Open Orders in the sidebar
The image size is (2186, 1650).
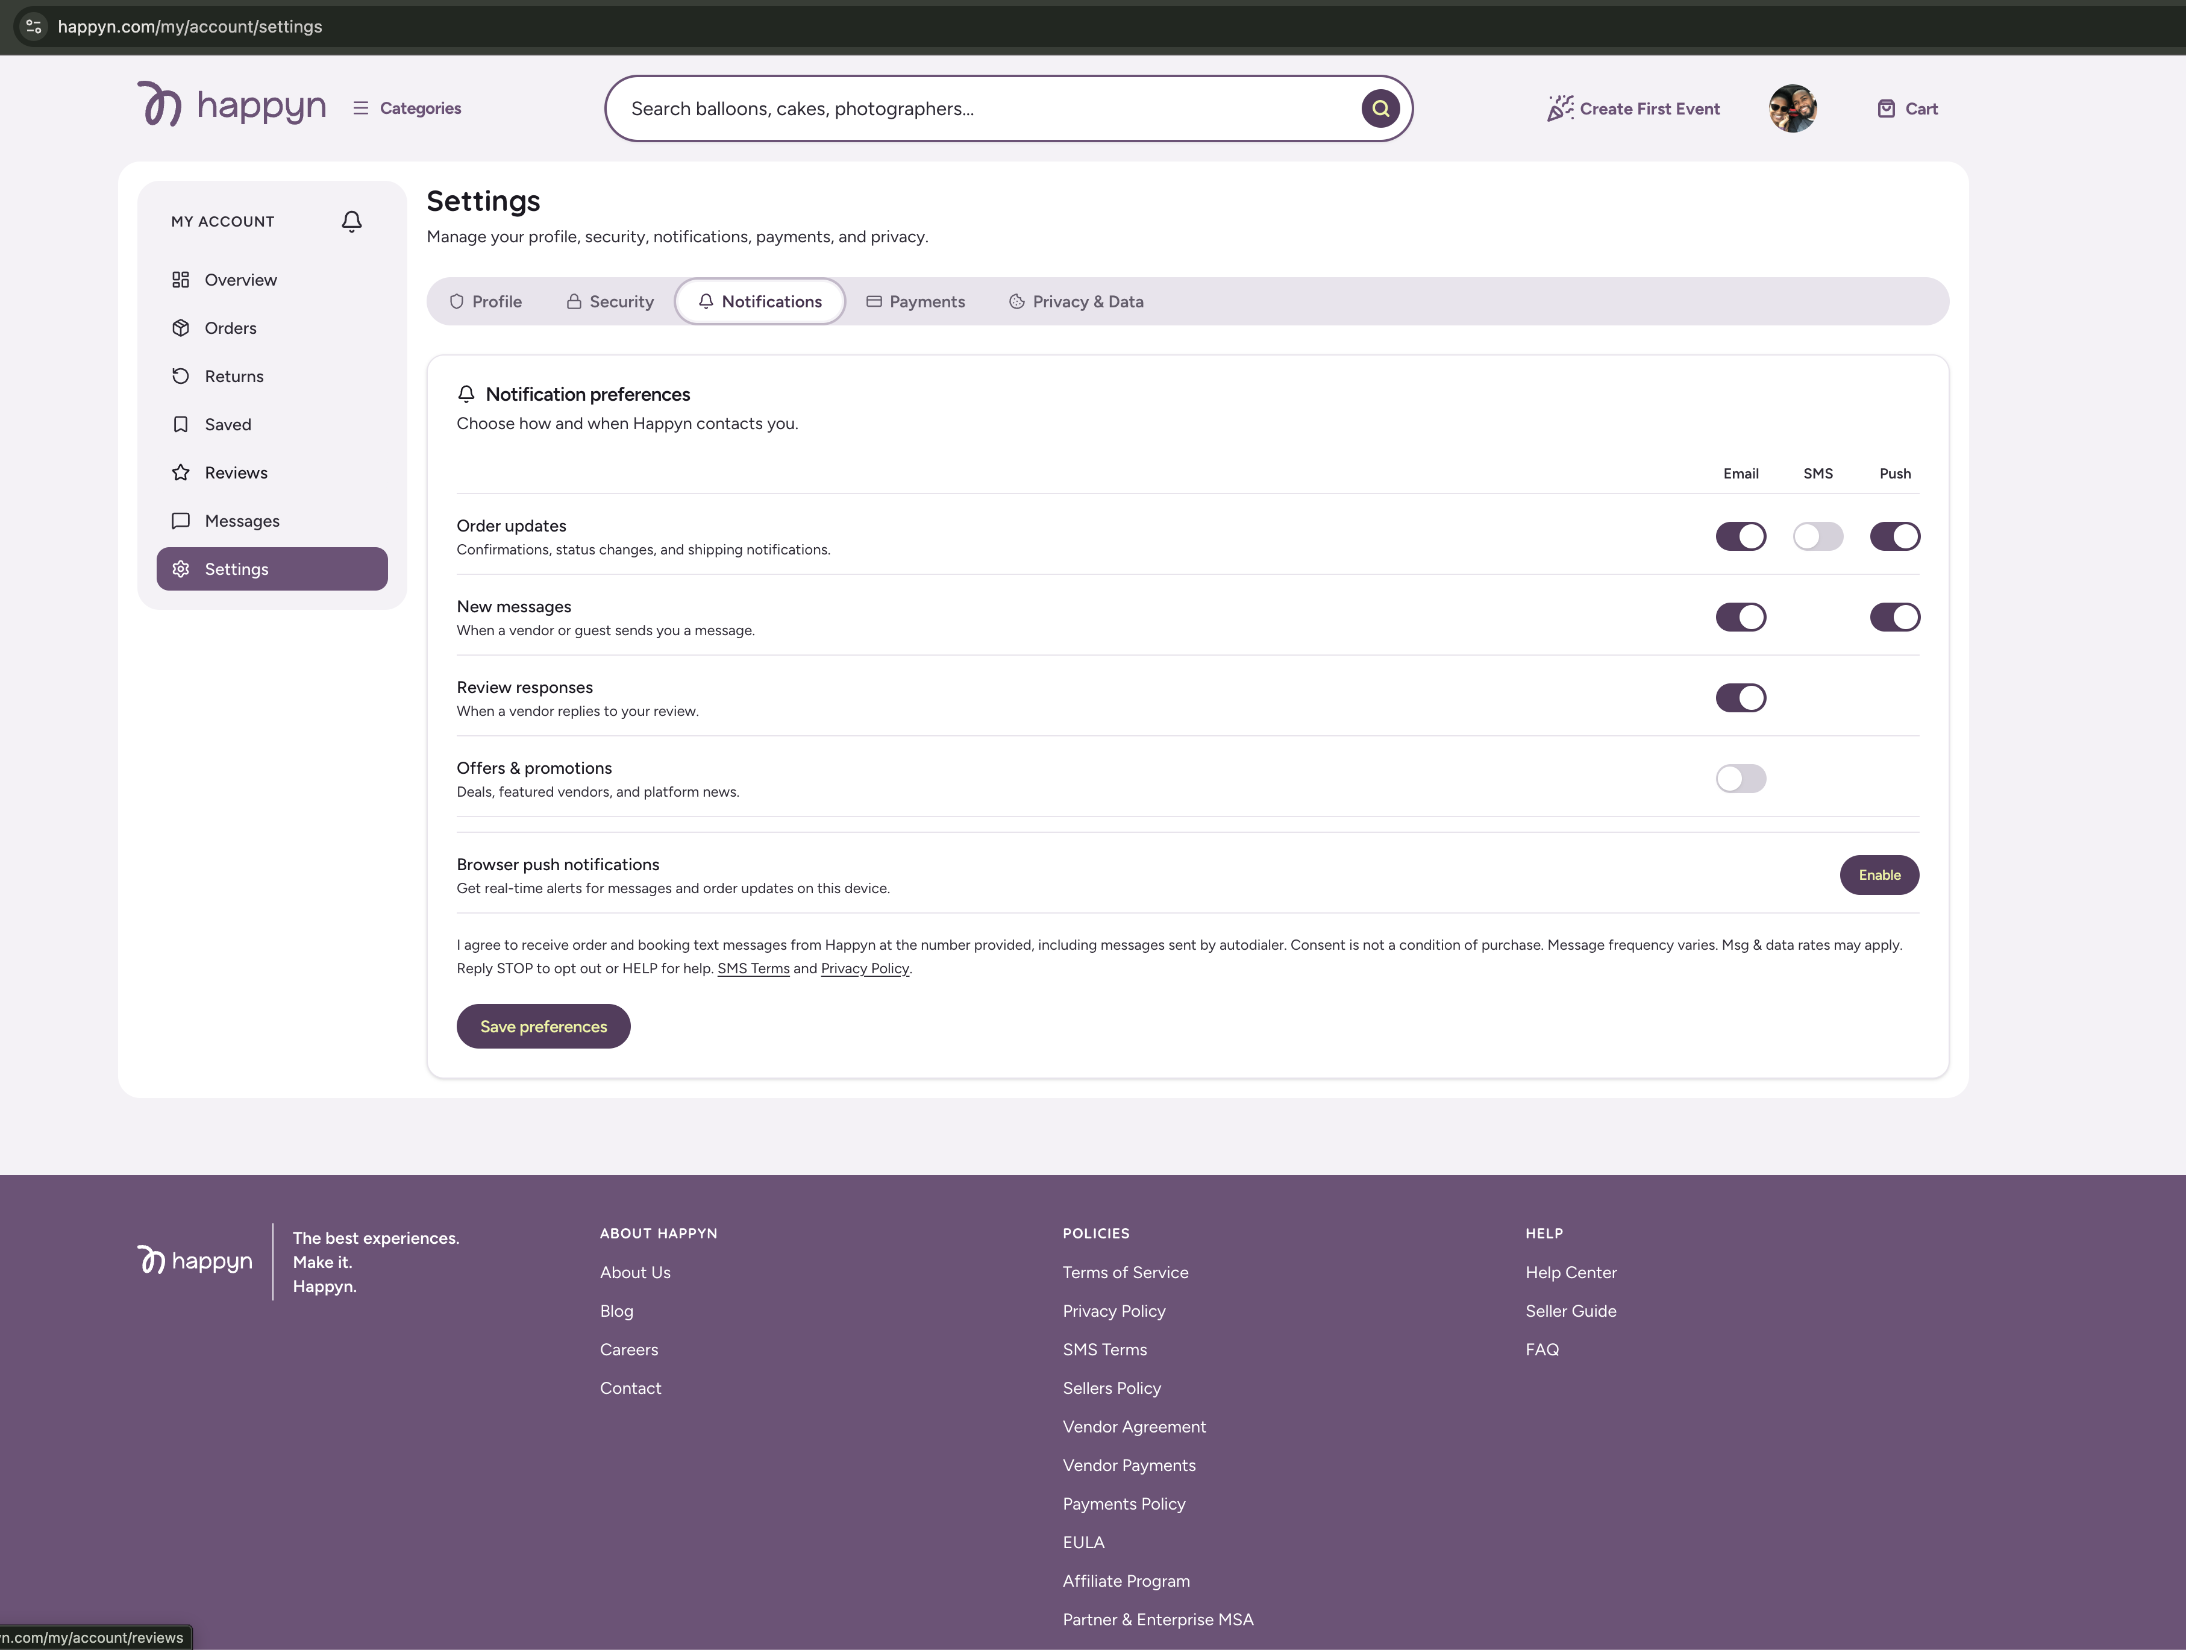click(272, 328)
